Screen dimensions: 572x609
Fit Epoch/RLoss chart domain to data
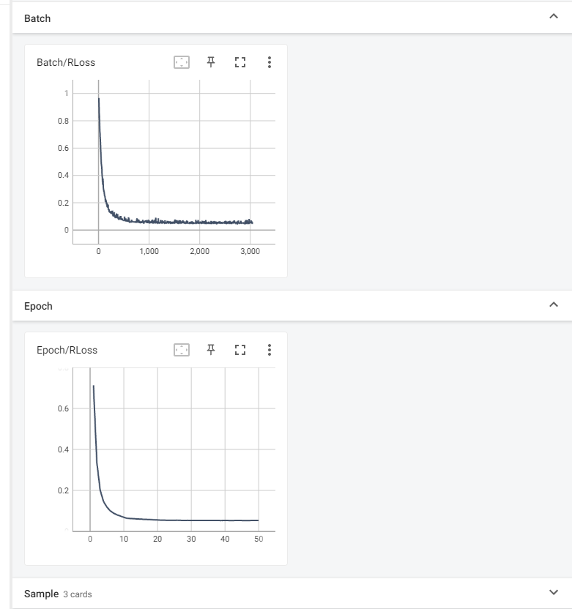point(182,350)
